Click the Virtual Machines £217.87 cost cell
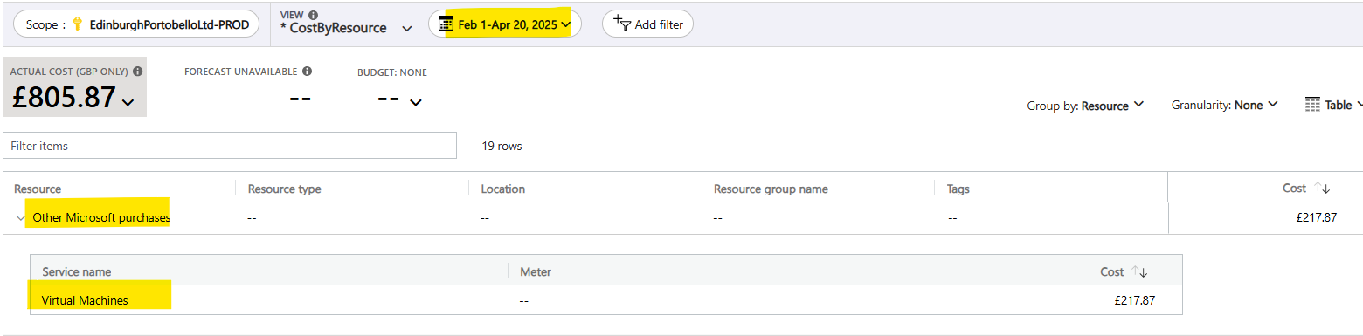1363x336 pixels. click(1135, 300)
